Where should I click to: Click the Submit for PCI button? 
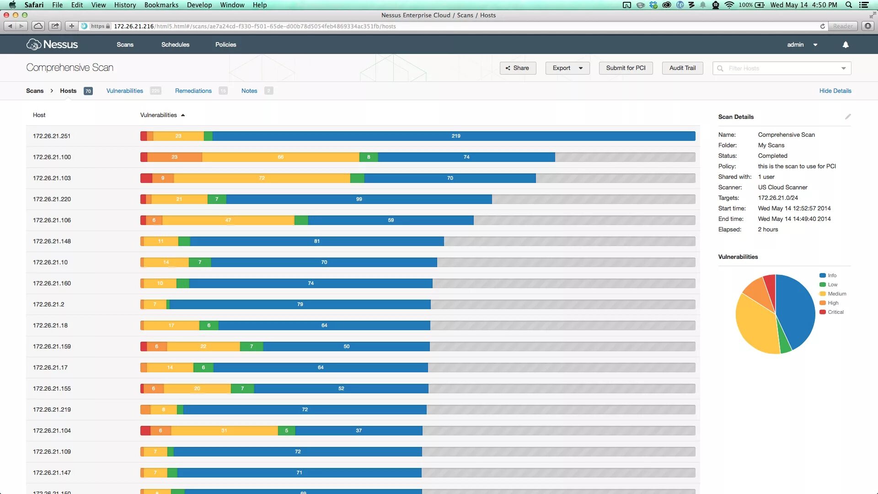pos(626,68)
